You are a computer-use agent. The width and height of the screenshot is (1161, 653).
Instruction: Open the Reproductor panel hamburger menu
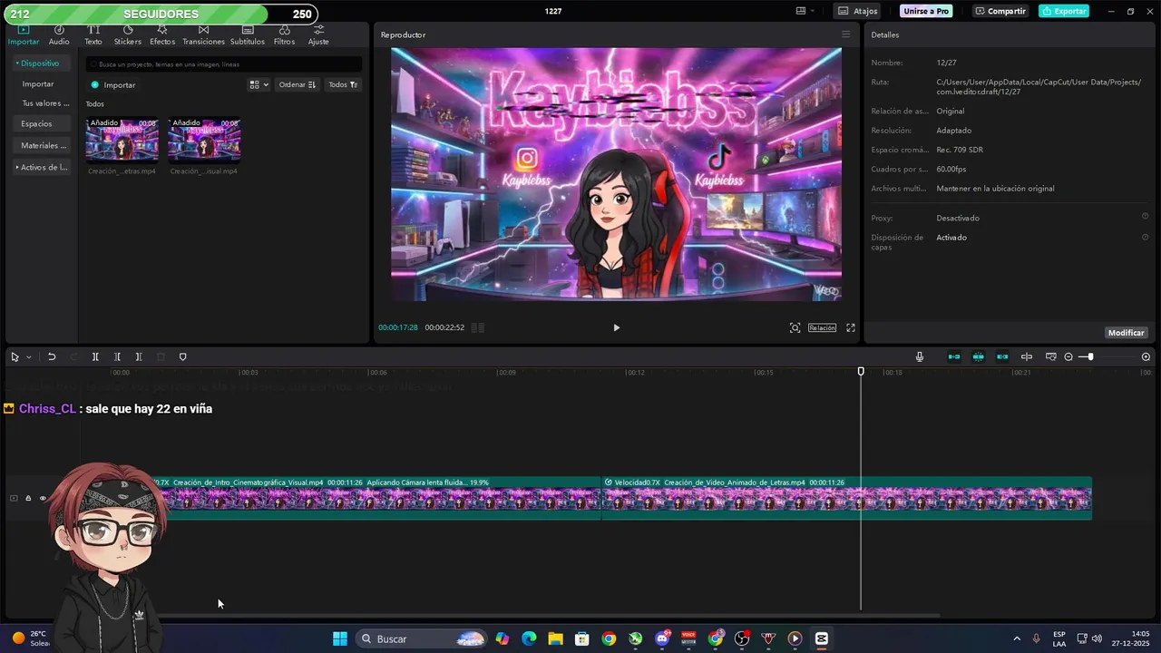845,34
